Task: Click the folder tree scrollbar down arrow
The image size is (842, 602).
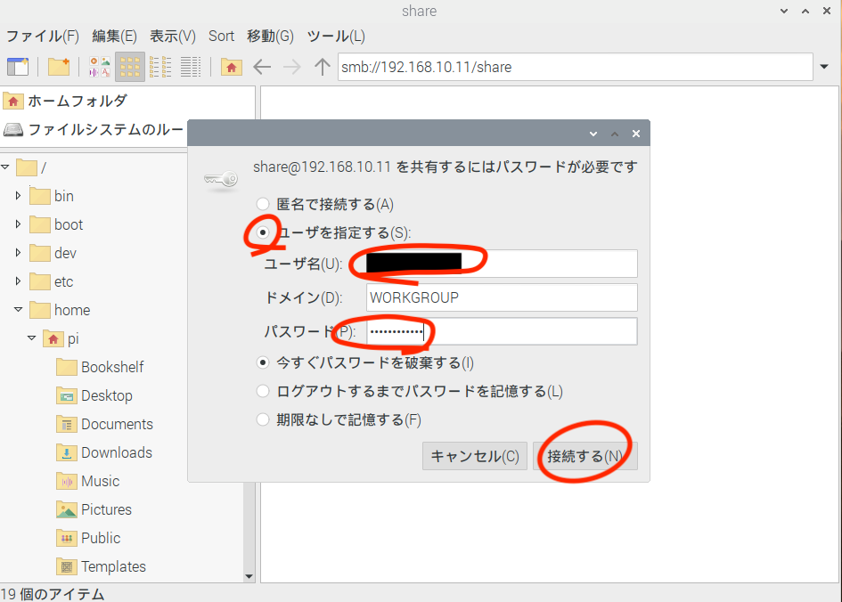Action: (x=249, y=577)
